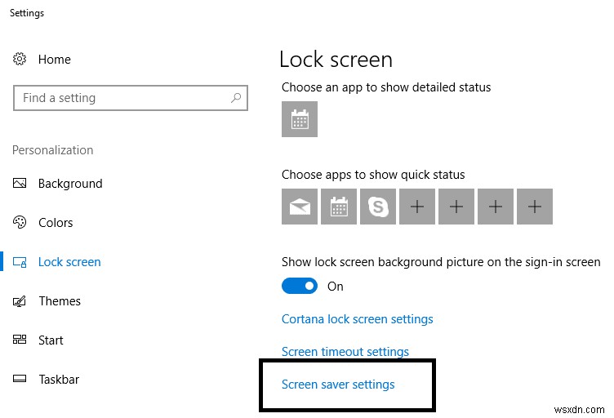614x418 pixels.
Task: Focus the Find a setting search box
Action: [x=131, y=98]
